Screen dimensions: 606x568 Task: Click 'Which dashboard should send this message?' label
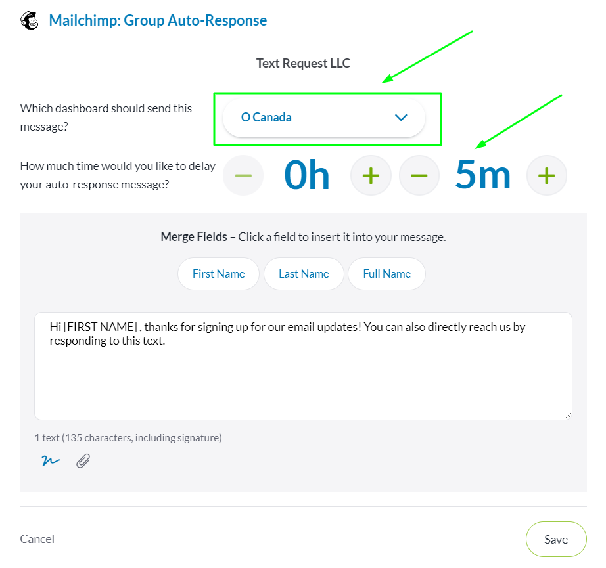pos(106,118)
